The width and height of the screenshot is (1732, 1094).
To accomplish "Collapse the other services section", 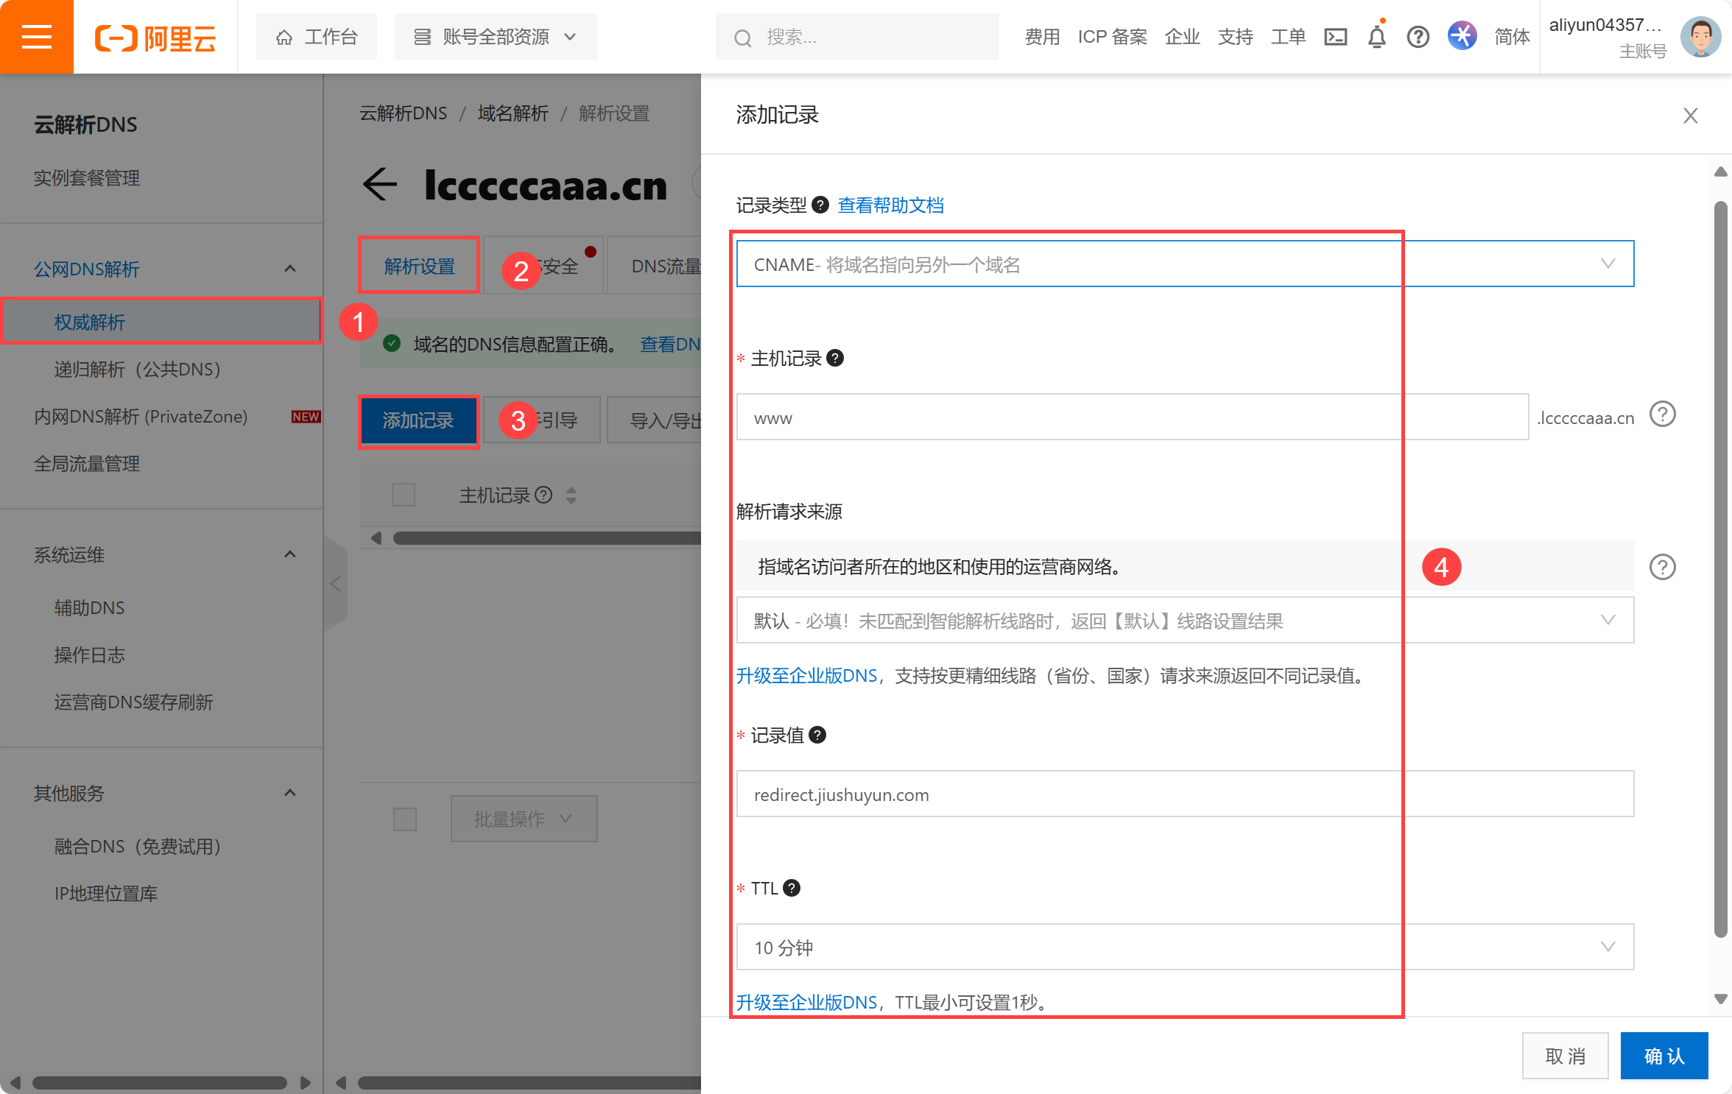I will [x=290, y=793].
